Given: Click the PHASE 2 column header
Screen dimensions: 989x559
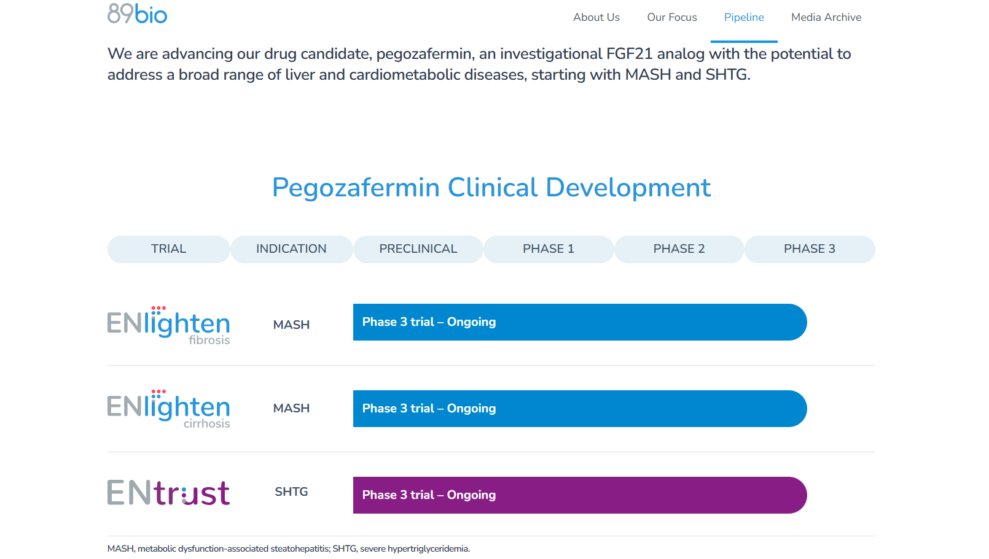Looking at the screenshot, I should click(679, 249).
